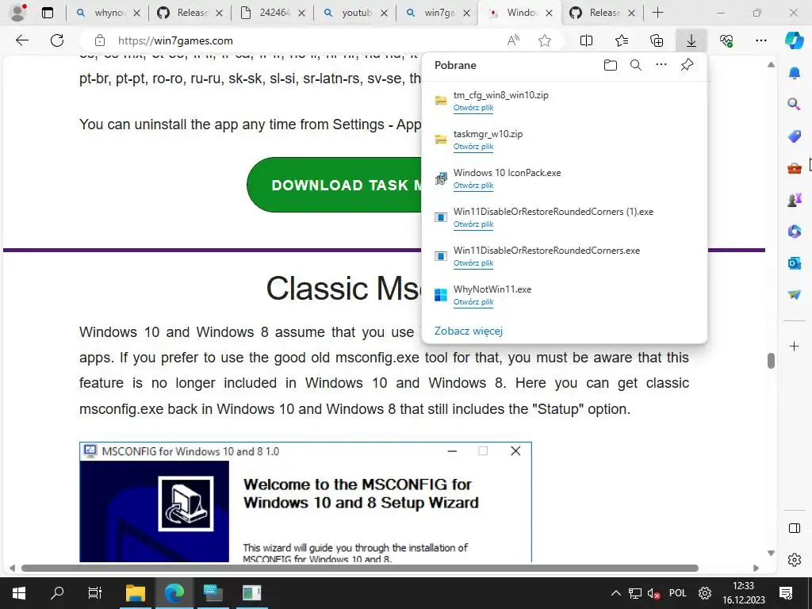Open the Favorites list
Viewport: 812px width, 609px height.
622,40
